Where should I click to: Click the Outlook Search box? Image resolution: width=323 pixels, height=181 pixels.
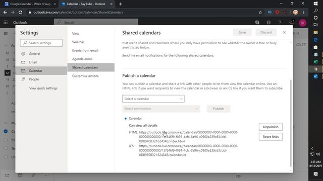click(96, 22)
